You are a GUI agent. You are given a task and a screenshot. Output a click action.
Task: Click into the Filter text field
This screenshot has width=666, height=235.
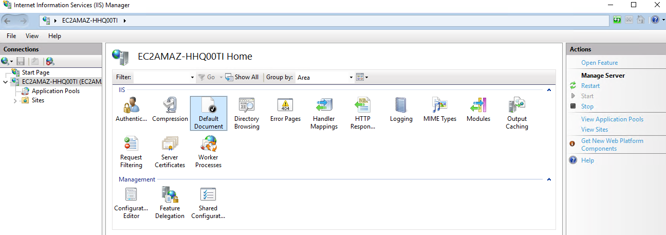click(x=161, y=77)
